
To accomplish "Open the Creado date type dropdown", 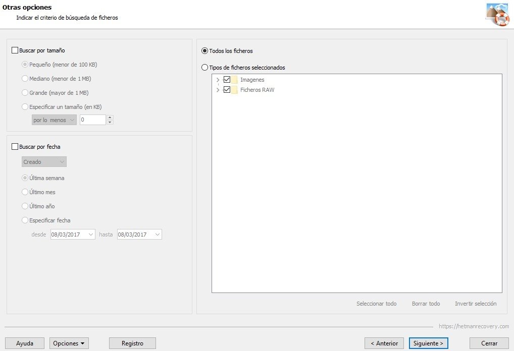I will click(44, 162).
